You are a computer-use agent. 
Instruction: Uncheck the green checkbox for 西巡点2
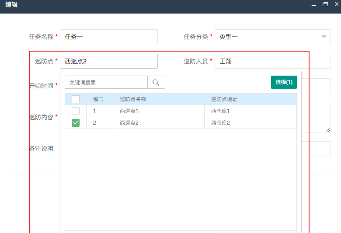[x=76, y=123]
